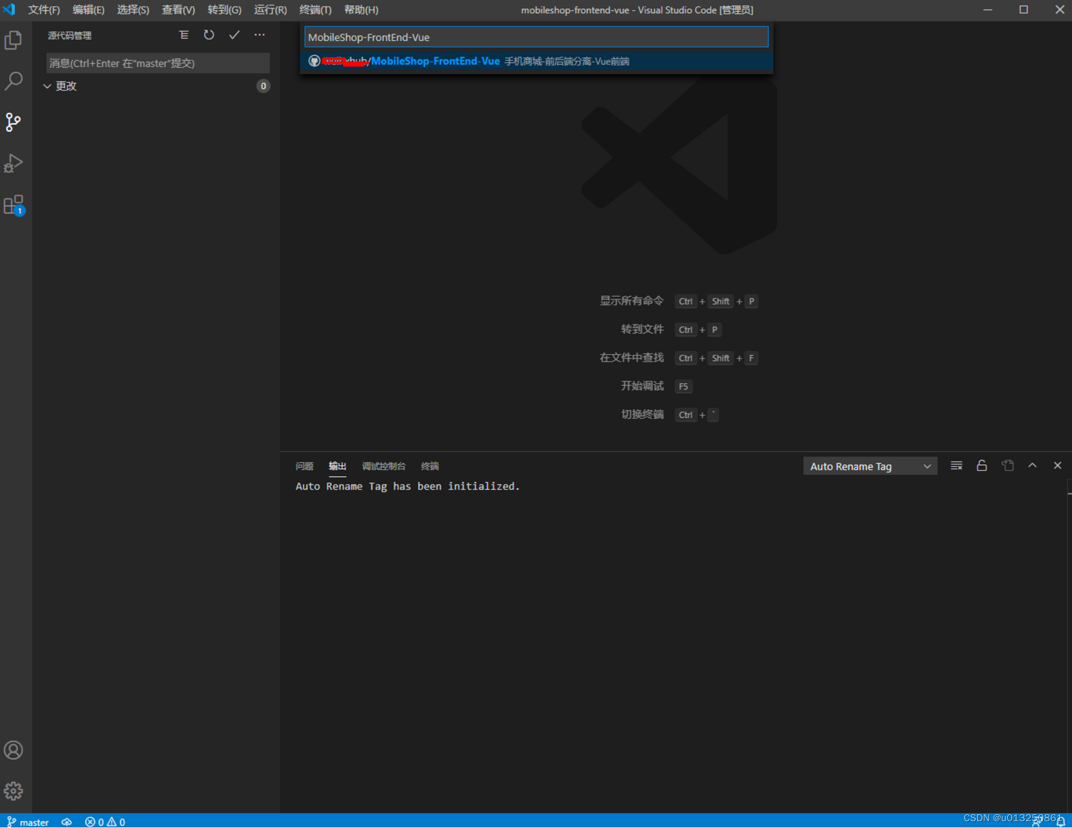The width and height of the screenshot is (1072, 828).
Task: Open the Run and Debug view
Action: pyautogui.click(x=13, y=163)
